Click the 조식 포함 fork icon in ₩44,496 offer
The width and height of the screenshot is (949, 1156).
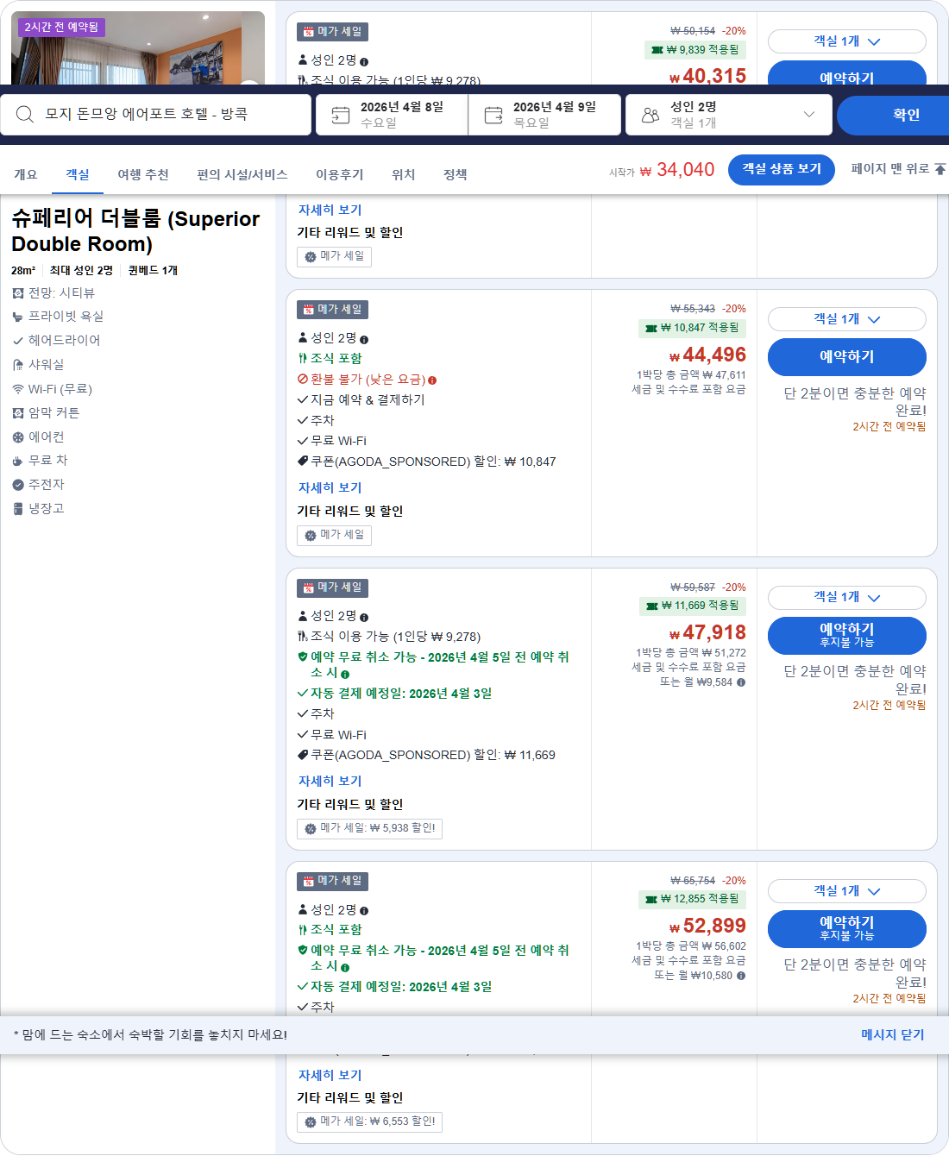pos(303,358)
